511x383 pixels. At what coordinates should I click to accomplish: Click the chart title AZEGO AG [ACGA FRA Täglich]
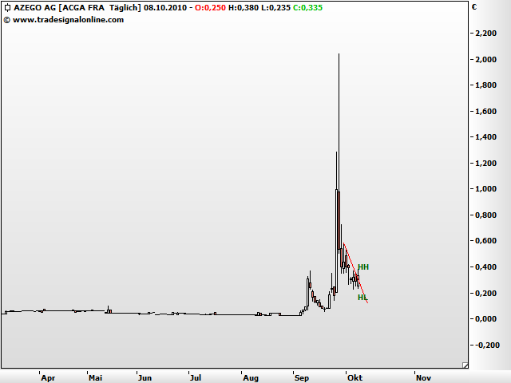[x=77, y=7]
